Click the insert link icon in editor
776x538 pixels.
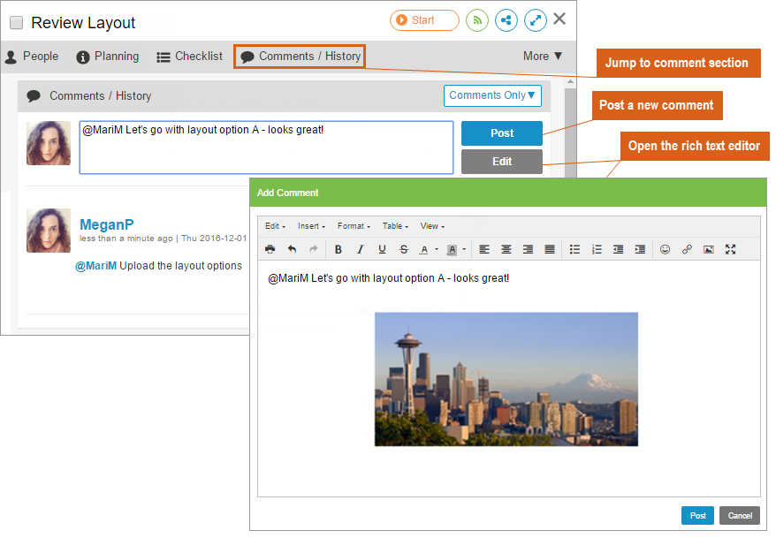coord(687,250)
